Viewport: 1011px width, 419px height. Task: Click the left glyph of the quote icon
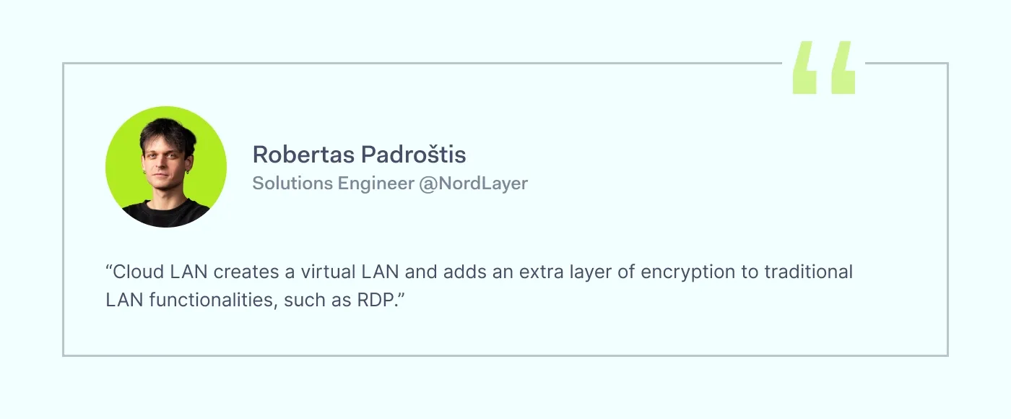pos(804,68)
